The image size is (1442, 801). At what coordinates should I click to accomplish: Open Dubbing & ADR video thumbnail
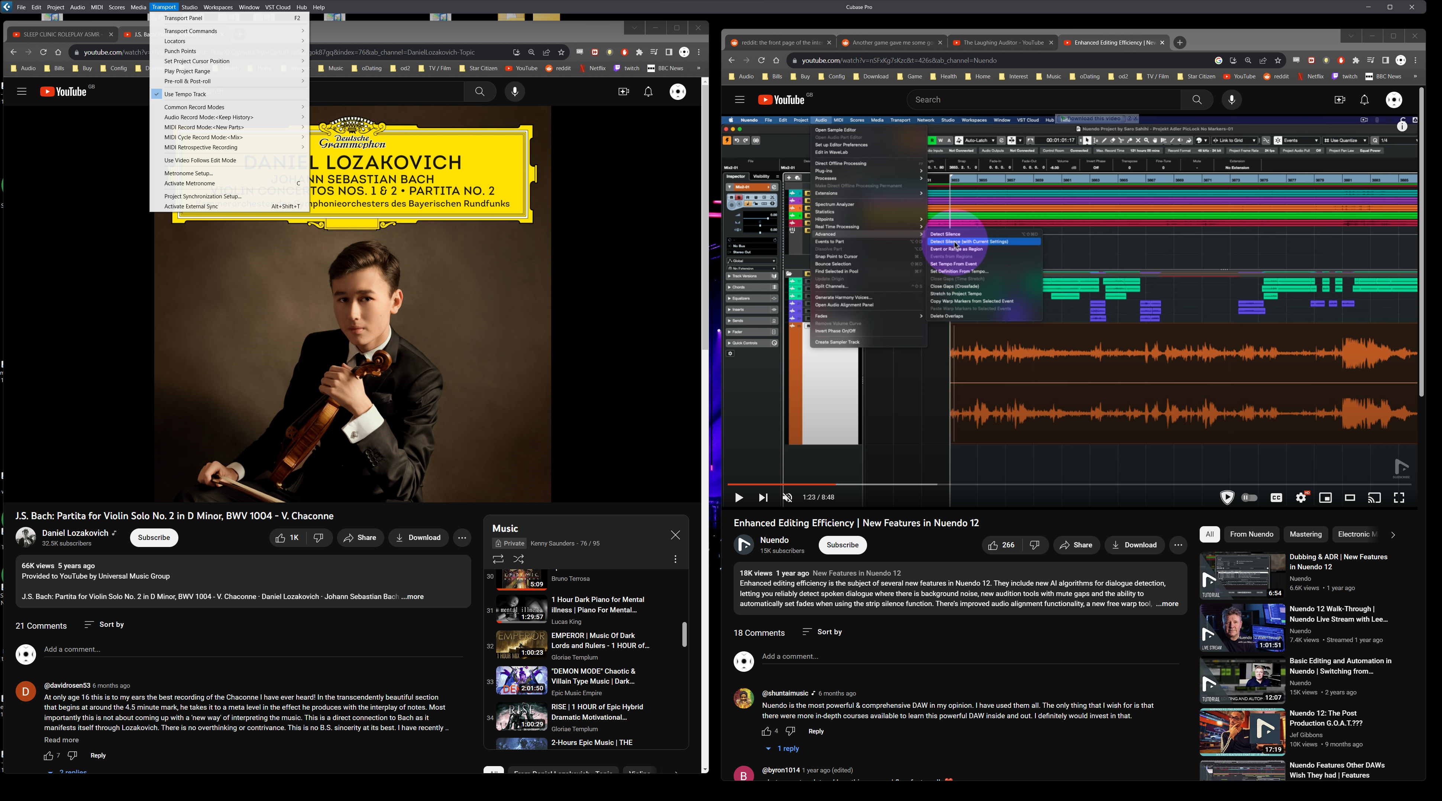click(1242, 576)
